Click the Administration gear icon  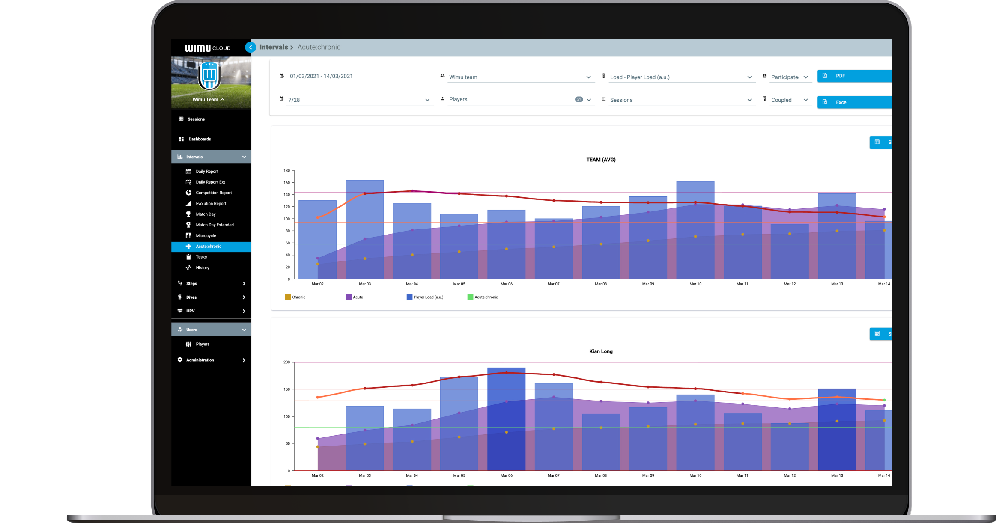[x=180, y=360]
